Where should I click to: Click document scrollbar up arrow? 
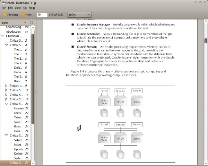(x=206, y=21)
